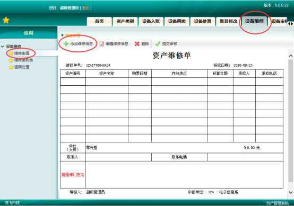Click the 管理部门意见 text area
Screen dimensions: 294x206
184,175
